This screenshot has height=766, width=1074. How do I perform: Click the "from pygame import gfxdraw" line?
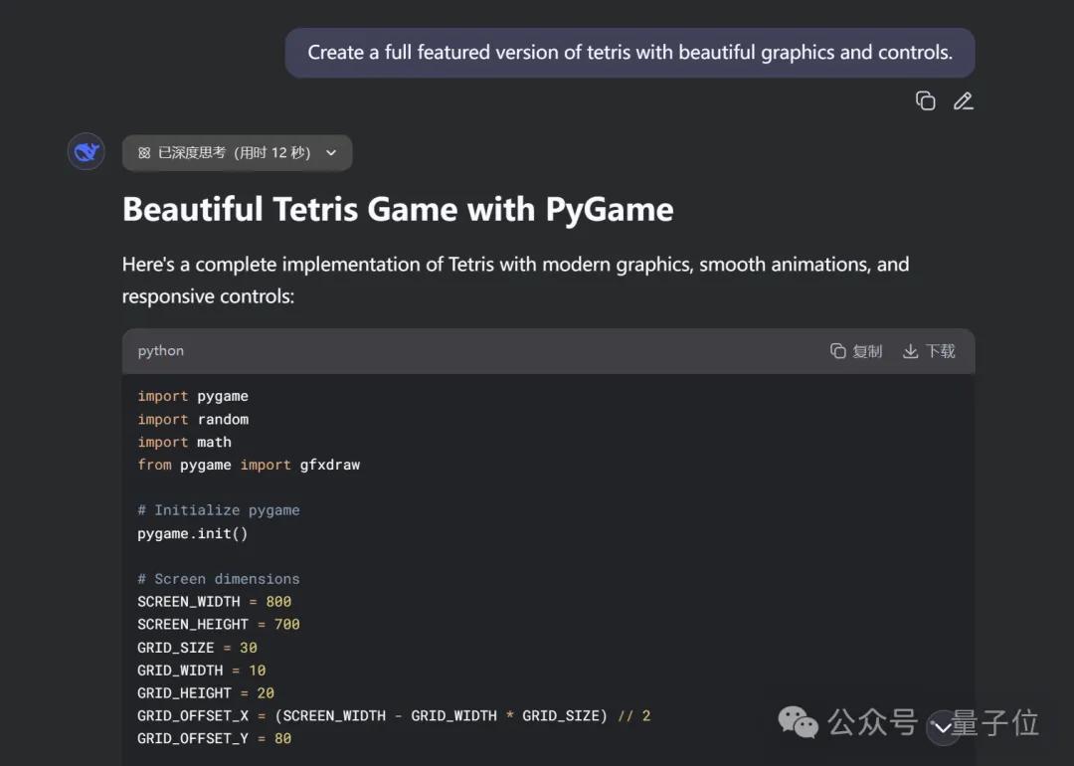249,465
